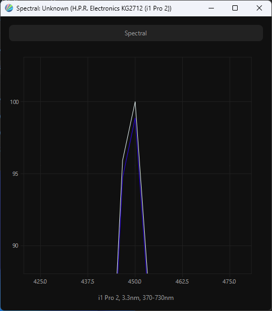The image size is (272, 311).
Task: Open the Spectral graph type selector
Action: [136, 33]
